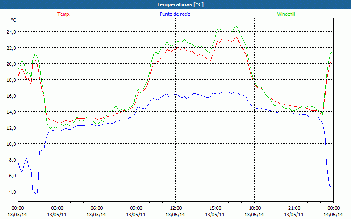This screenshot has height=219, width=351.
Task: Click the 4,0 y-axis value
Action: pyautogui.click(x=12, y=192)
